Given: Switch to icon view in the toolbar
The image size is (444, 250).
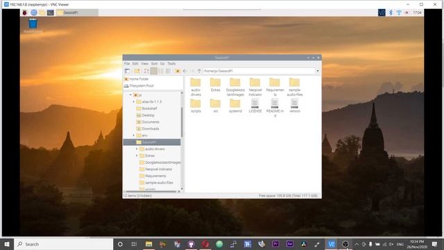Looking at the screenshot, I should [x=146, y=71].
